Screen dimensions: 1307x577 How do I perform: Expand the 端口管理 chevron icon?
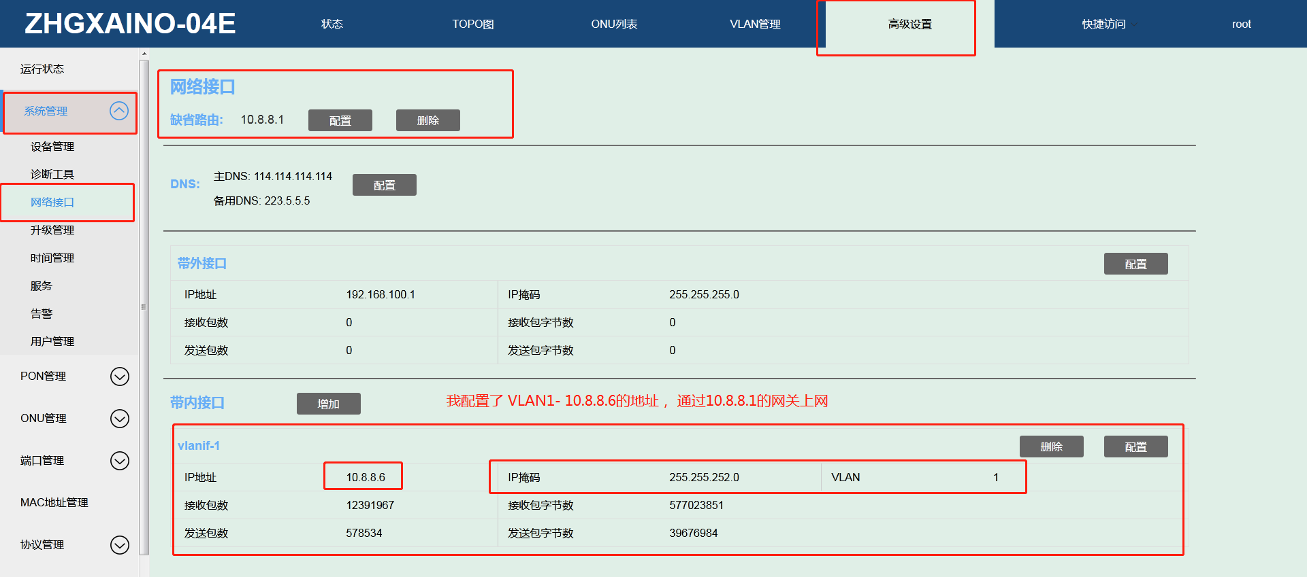[x=119, y=461]
